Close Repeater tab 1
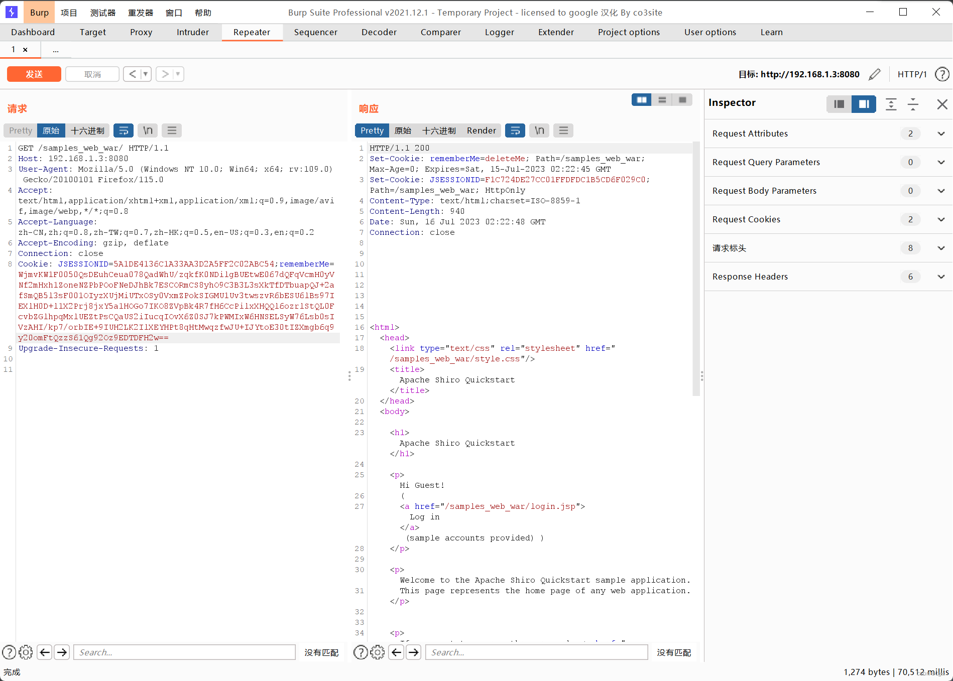 coord(25,50)
